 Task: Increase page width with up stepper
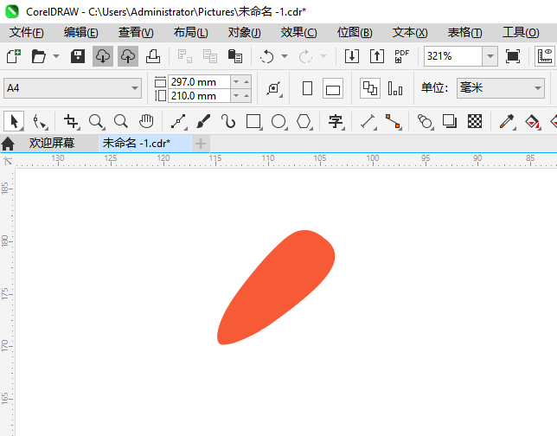click(246, 81)
